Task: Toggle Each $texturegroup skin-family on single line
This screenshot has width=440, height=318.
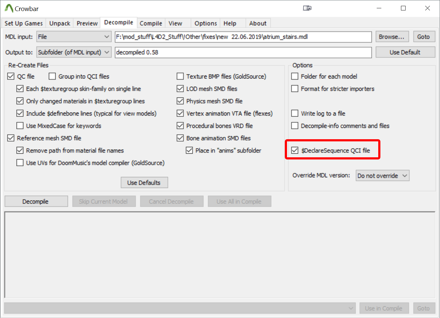Action: pos(20,89)
